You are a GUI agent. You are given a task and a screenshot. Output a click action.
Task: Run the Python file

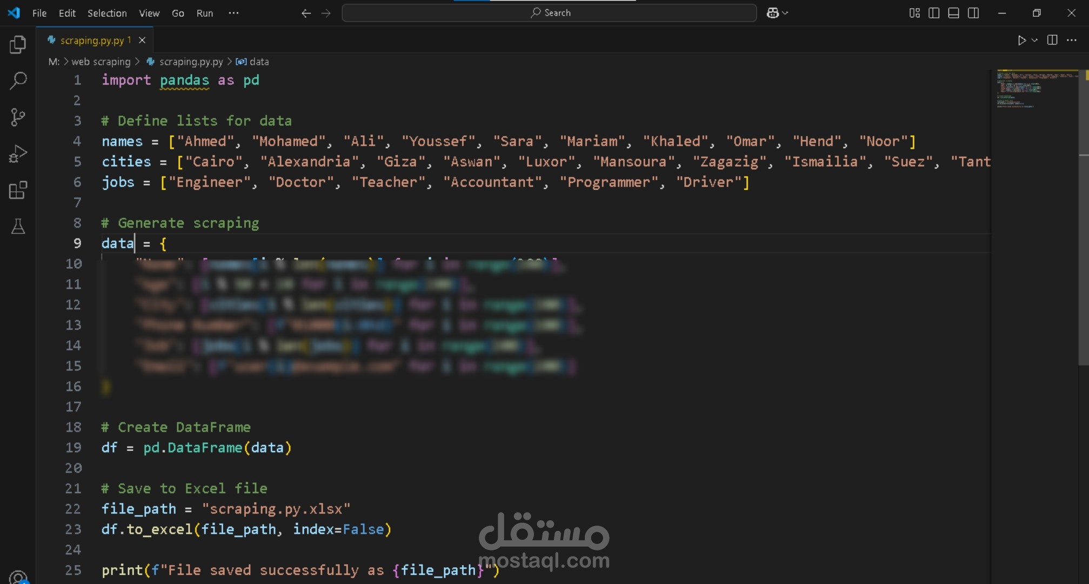pos(1021,41)
